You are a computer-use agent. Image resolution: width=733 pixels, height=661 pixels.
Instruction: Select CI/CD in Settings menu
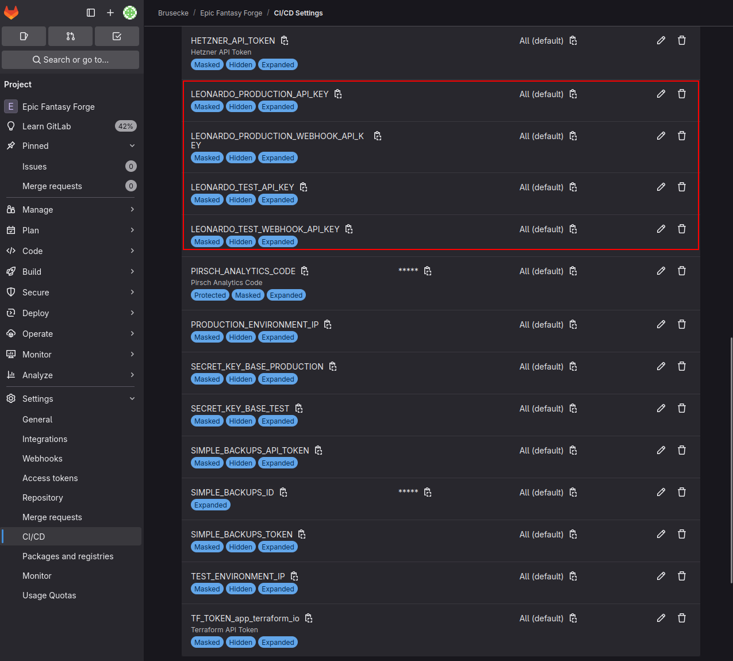(71, 537)
